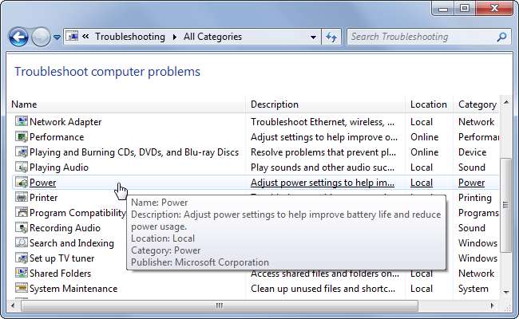The height and width of the screenshot is (319, 519).
Task: Click 'Troubleshoot Ethernet, wireless, ...' description
Action: click(x=323, y=122)
